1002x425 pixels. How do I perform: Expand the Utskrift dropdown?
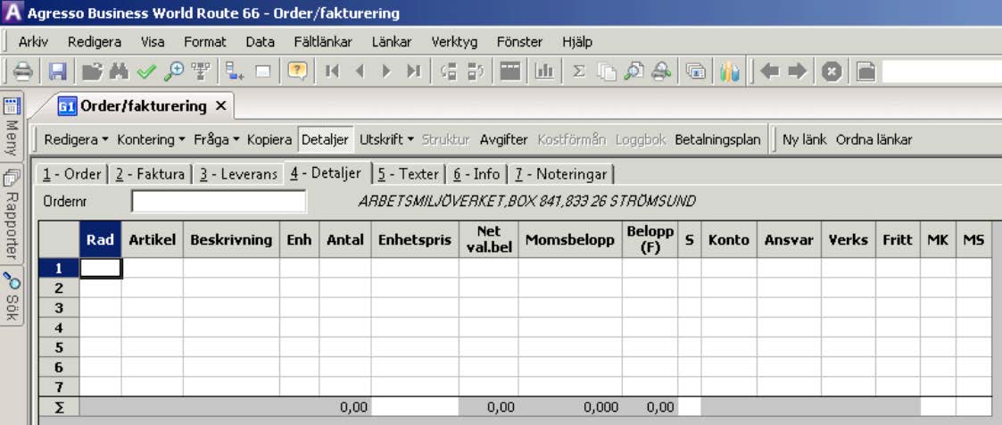386,139
